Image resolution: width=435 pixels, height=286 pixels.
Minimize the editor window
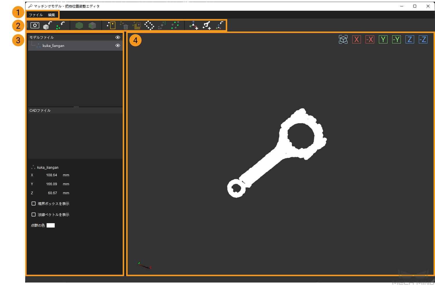[402, 6]
